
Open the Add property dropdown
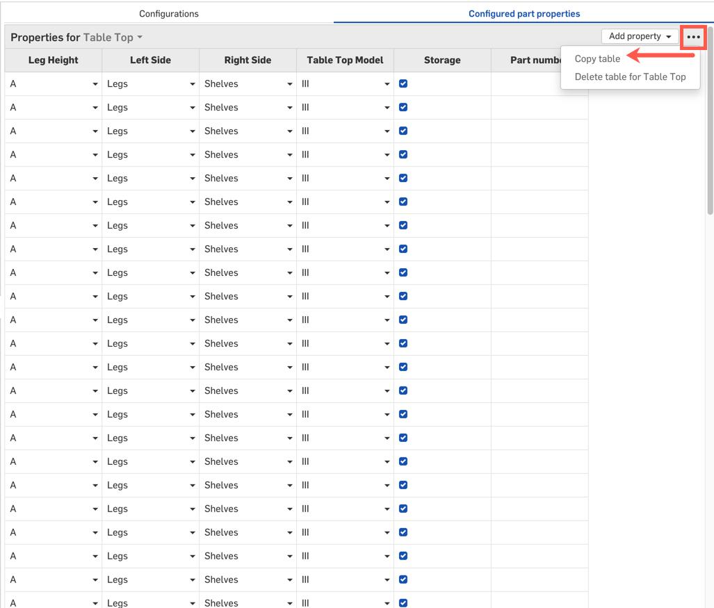pos(640,37)
